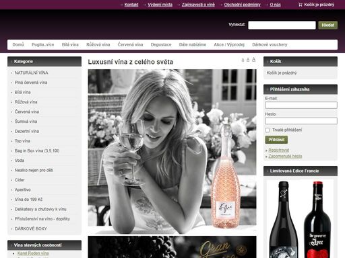The height and width of the screenshot is (258, 345).
Task: Select the largest font size icon
Action: coord(253,60)
